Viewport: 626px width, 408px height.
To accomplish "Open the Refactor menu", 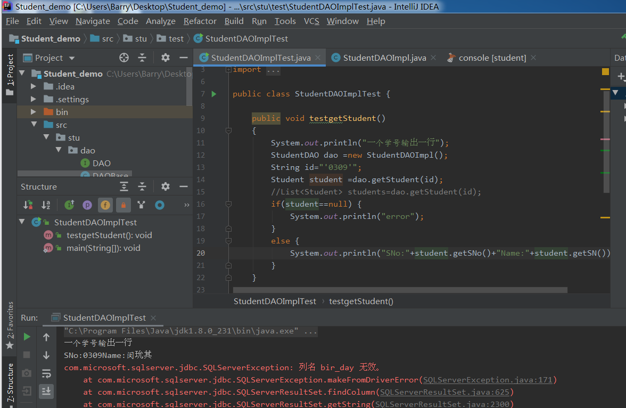I will (x=200, y=21).
